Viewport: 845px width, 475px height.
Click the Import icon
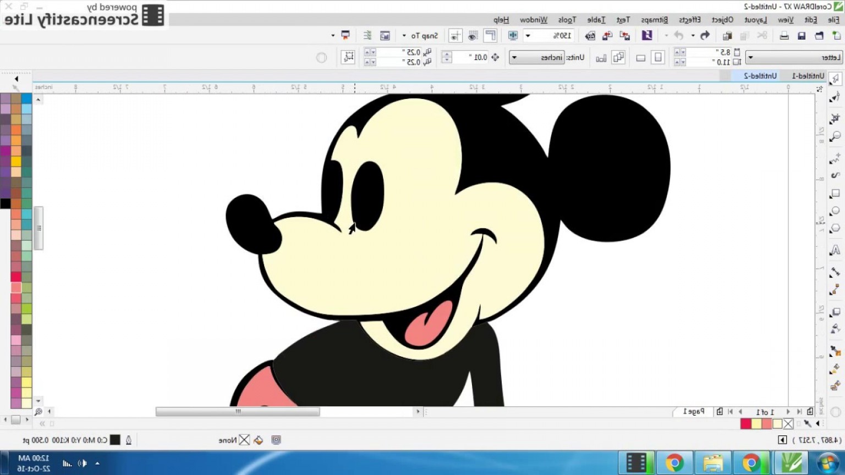pos(625,36)
